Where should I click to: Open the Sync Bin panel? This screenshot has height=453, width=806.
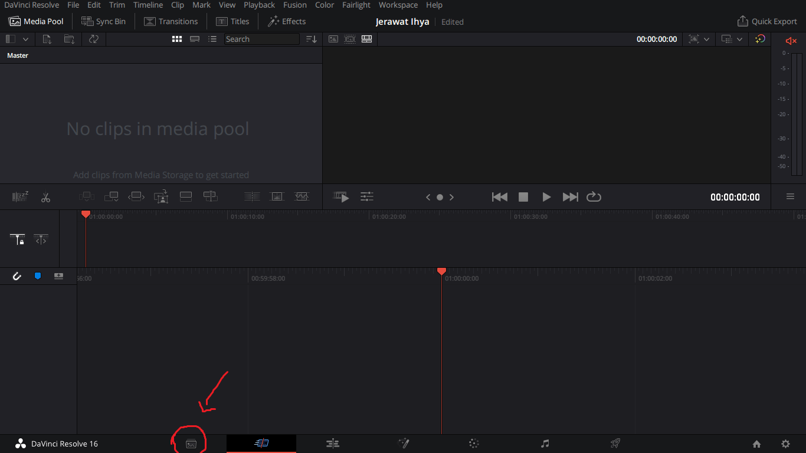pos(103,21)
